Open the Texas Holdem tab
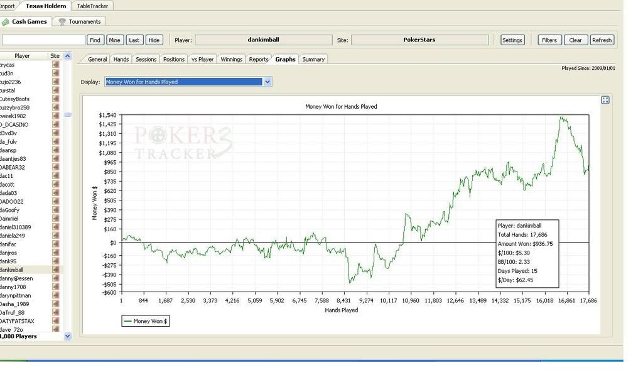The width and height of the screenshot is (643, 389). (x=45, y=6)
